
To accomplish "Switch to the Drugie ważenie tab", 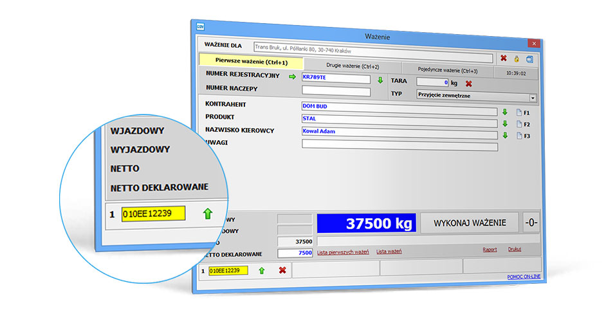I will 352,66.
